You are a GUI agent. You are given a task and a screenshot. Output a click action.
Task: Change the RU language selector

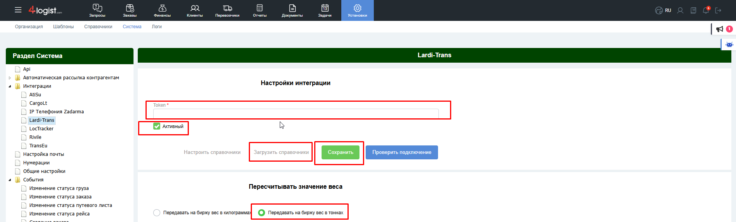[x=663, y=10]
